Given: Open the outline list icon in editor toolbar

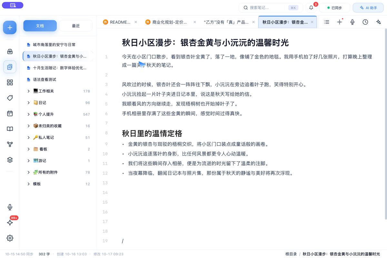Looking at the screenshot, I should click(327, 22).
